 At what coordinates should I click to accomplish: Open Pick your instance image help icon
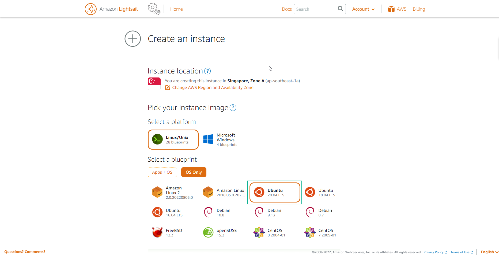233,108
